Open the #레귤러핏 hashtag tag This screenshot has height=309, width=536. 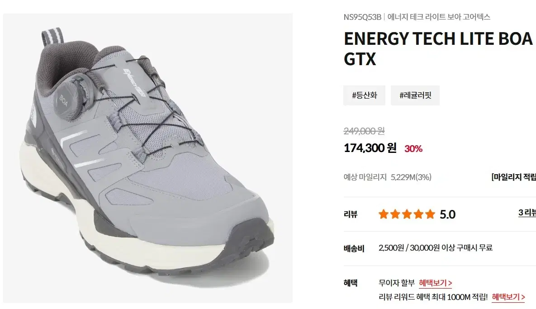415,95
